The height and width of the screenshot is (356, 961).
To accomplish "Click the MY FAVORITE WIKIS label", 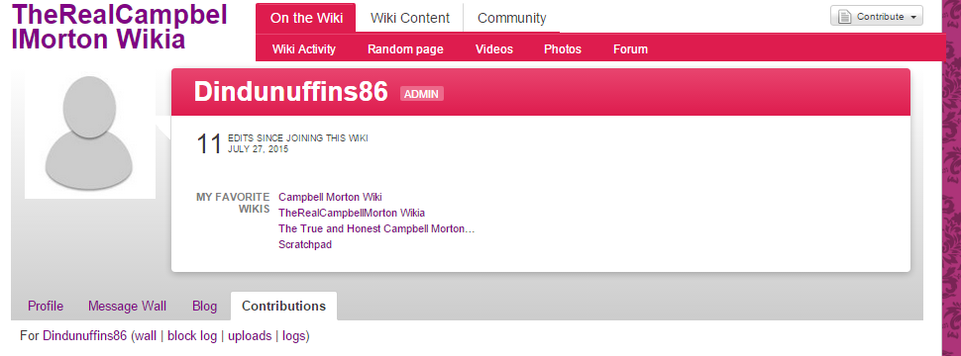I will 233,203.
